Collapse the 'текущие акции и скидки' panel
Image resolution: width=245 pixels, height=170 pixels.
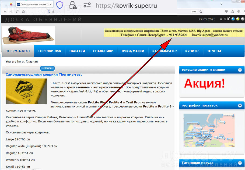click(x=240, y=70)
